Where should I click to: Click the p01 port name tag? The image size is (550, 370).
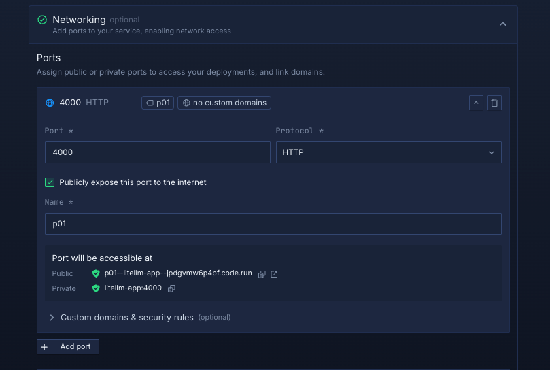click(158, 103)
